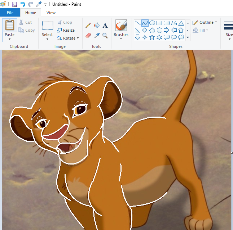Viewport: 233px width, 230px height.
Task: Choose the Hexagon shape
Action: point(159,30)
